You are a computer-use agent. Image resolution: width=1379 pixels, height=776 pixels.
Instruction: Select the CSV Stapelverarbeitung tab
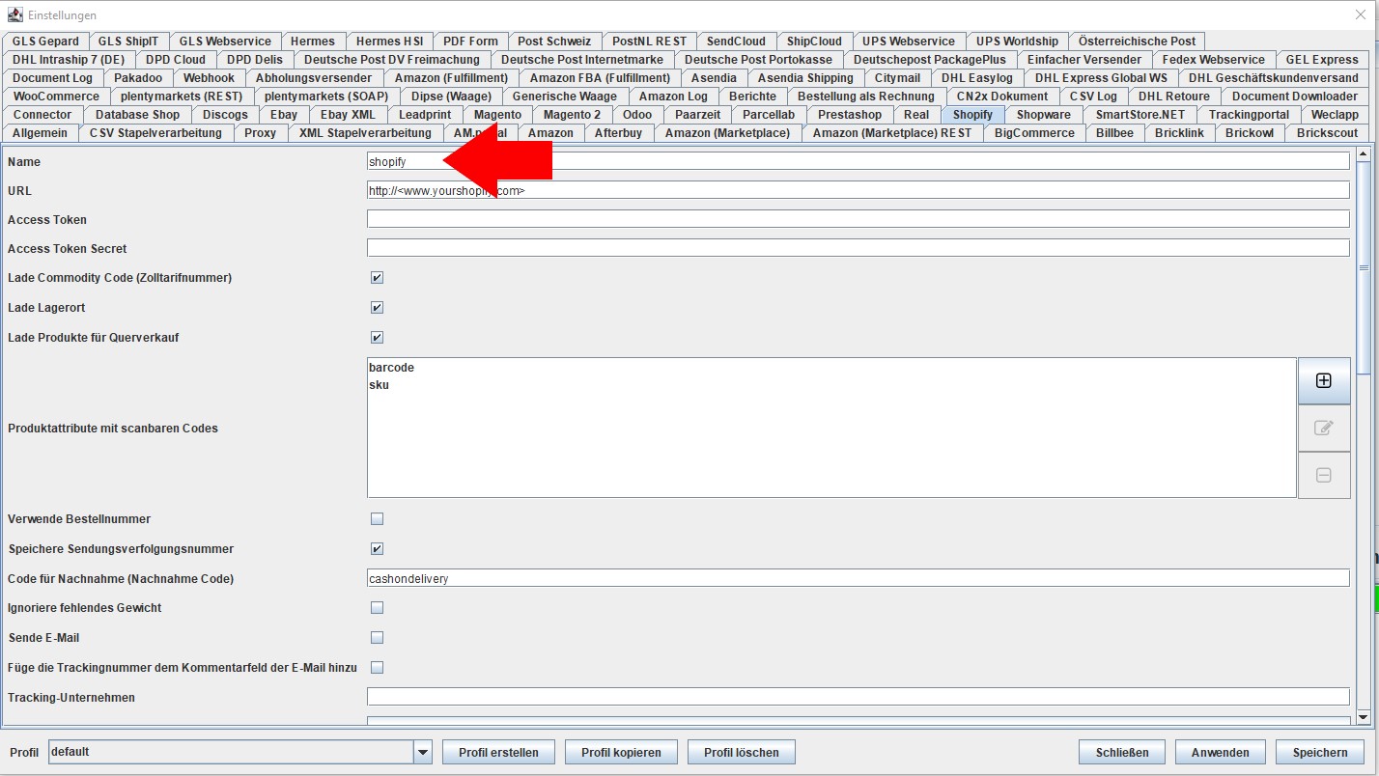pyautogui.click(x=155, y=133)
